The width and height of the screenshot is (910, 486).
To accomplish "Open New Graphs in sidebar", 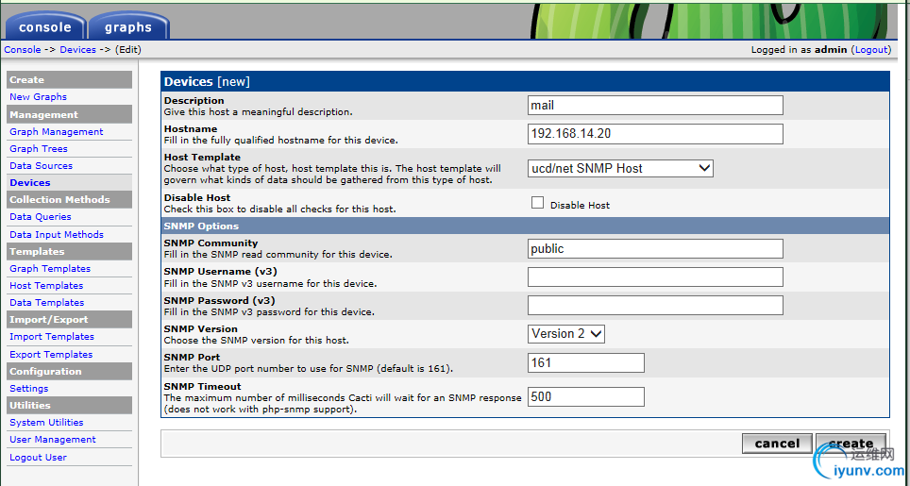I will pyautogui.click(x=39, y=97).
